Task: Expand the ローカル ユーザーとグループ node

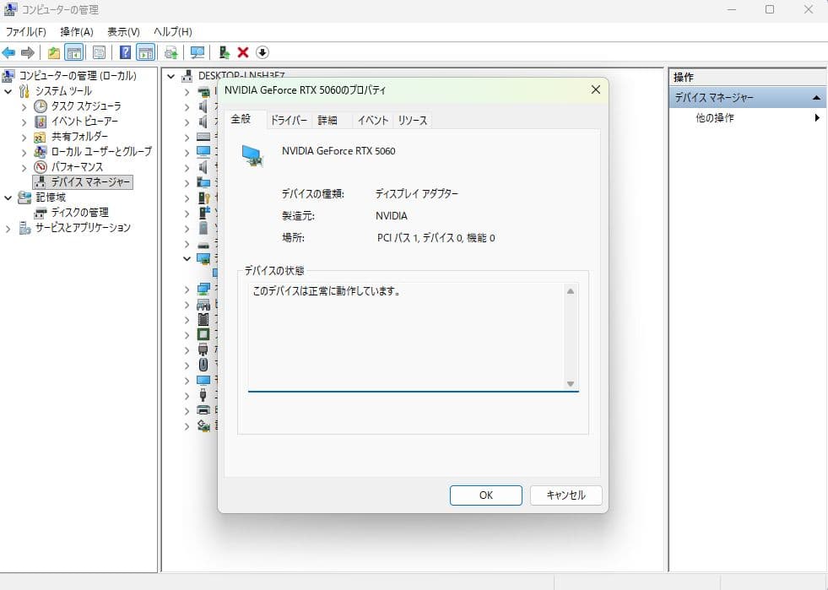Action: click(x=24, y=152)
